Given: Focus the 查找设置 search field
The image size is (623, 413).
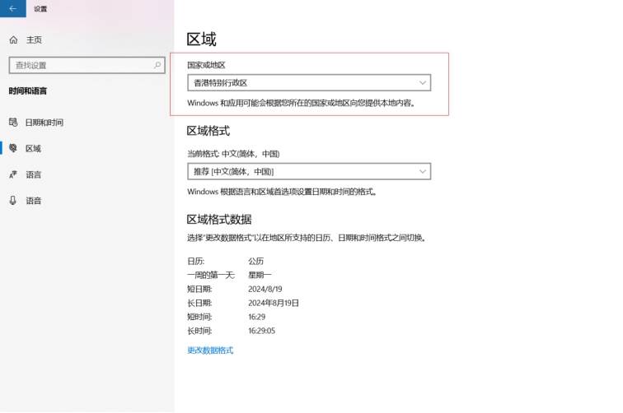Looking at the screenshot, I should (78, 65).
